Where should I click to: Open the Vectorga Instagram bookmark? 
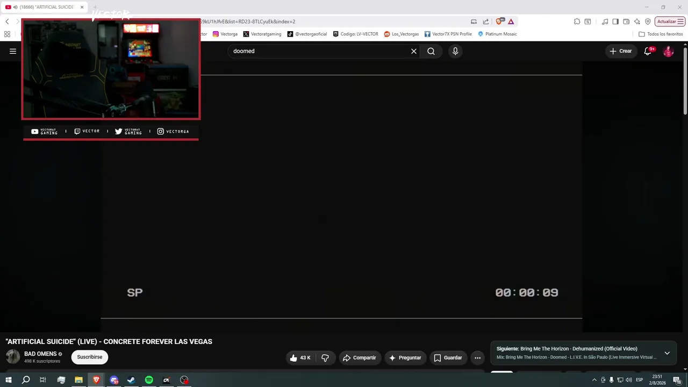[225, 34]
